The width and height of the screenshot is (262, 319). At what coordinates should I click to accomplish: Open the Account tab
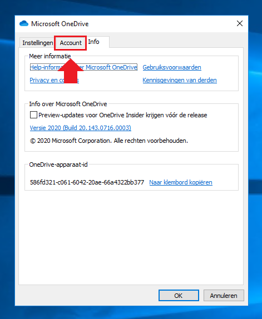pos(71,43)
